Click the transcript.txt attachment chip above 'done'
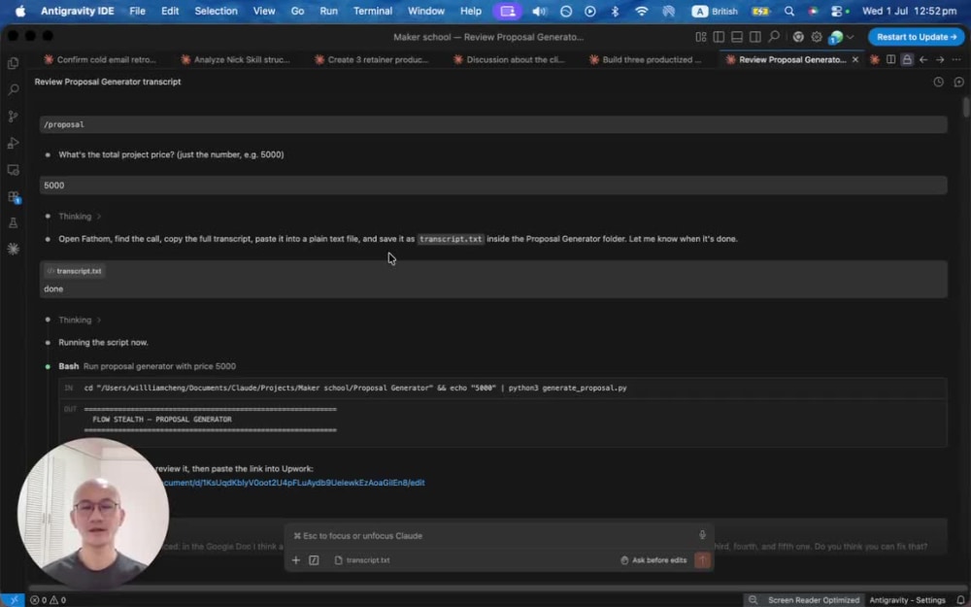Image resolution: width=971 pixels, height=607 pixels. 74,271
